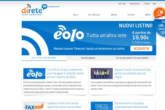This screenshot has width=165, height=110.
Task: Open 'Kayako Fusion: la soluzione per gestire' headline
Action: point(133,73)
